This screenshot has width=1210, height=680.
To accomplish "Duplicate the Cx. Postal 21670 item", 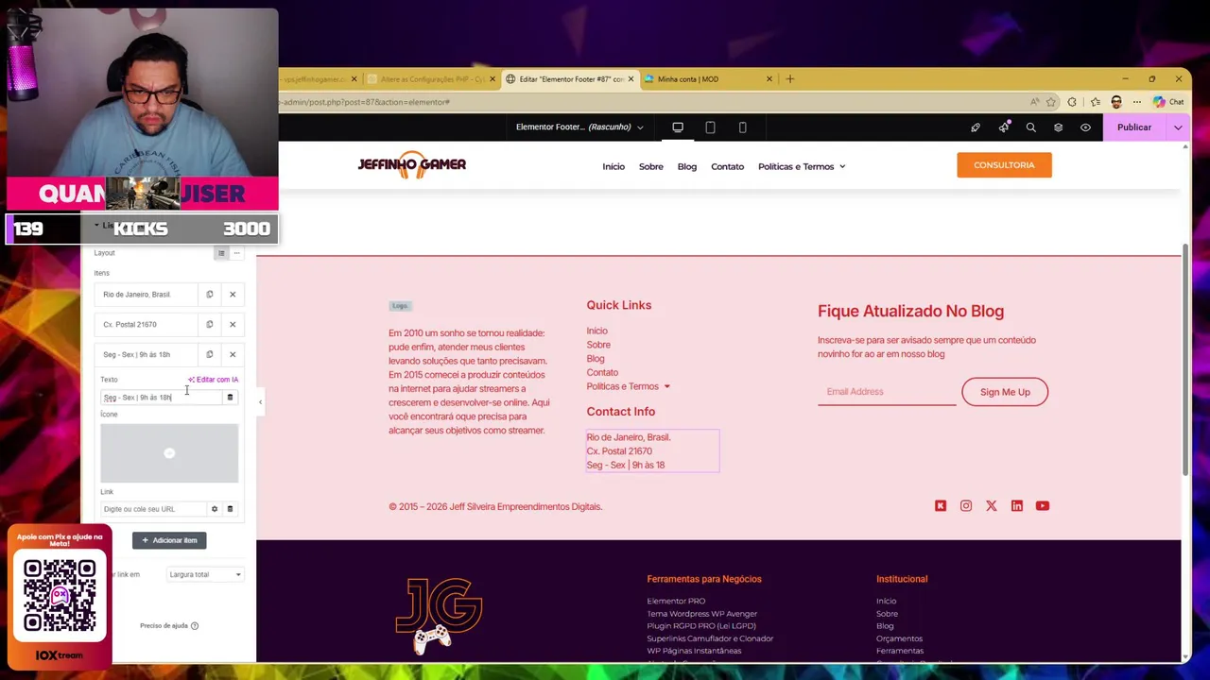I will (210, 325).
